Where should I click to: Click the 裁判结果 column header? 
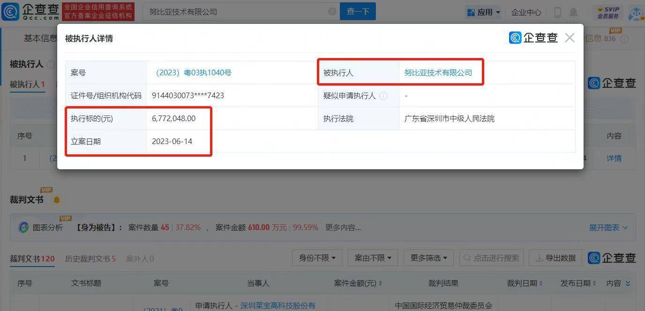pyautogui.click(x=443, y=283)
